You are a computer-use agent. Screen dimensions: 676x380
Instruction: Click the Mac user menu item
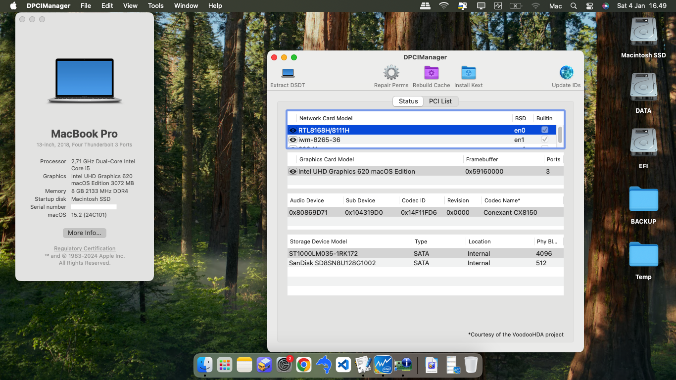click(x=556, y=6)
